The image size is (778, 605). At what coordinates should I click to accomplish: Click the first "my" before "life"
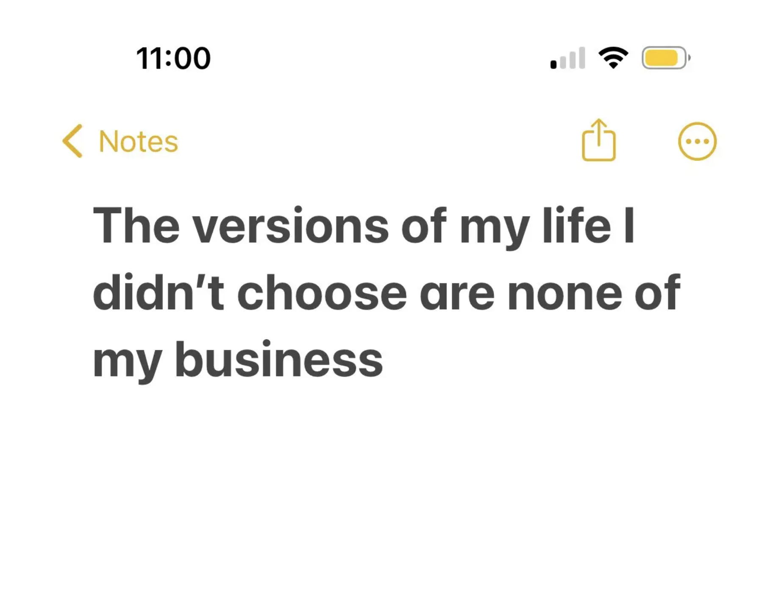[x=494, y=228]
